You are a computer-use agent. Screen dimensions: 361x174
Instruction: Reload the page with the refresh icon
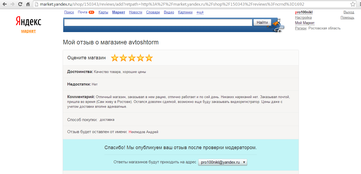[x=20, y=4]
